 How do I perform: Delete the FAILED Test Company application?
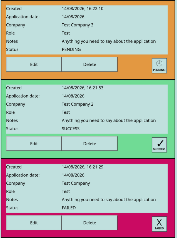click(x=90, y=223)
